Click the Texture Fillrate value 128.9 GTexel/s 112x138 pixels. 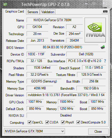[x=92, y=75]
